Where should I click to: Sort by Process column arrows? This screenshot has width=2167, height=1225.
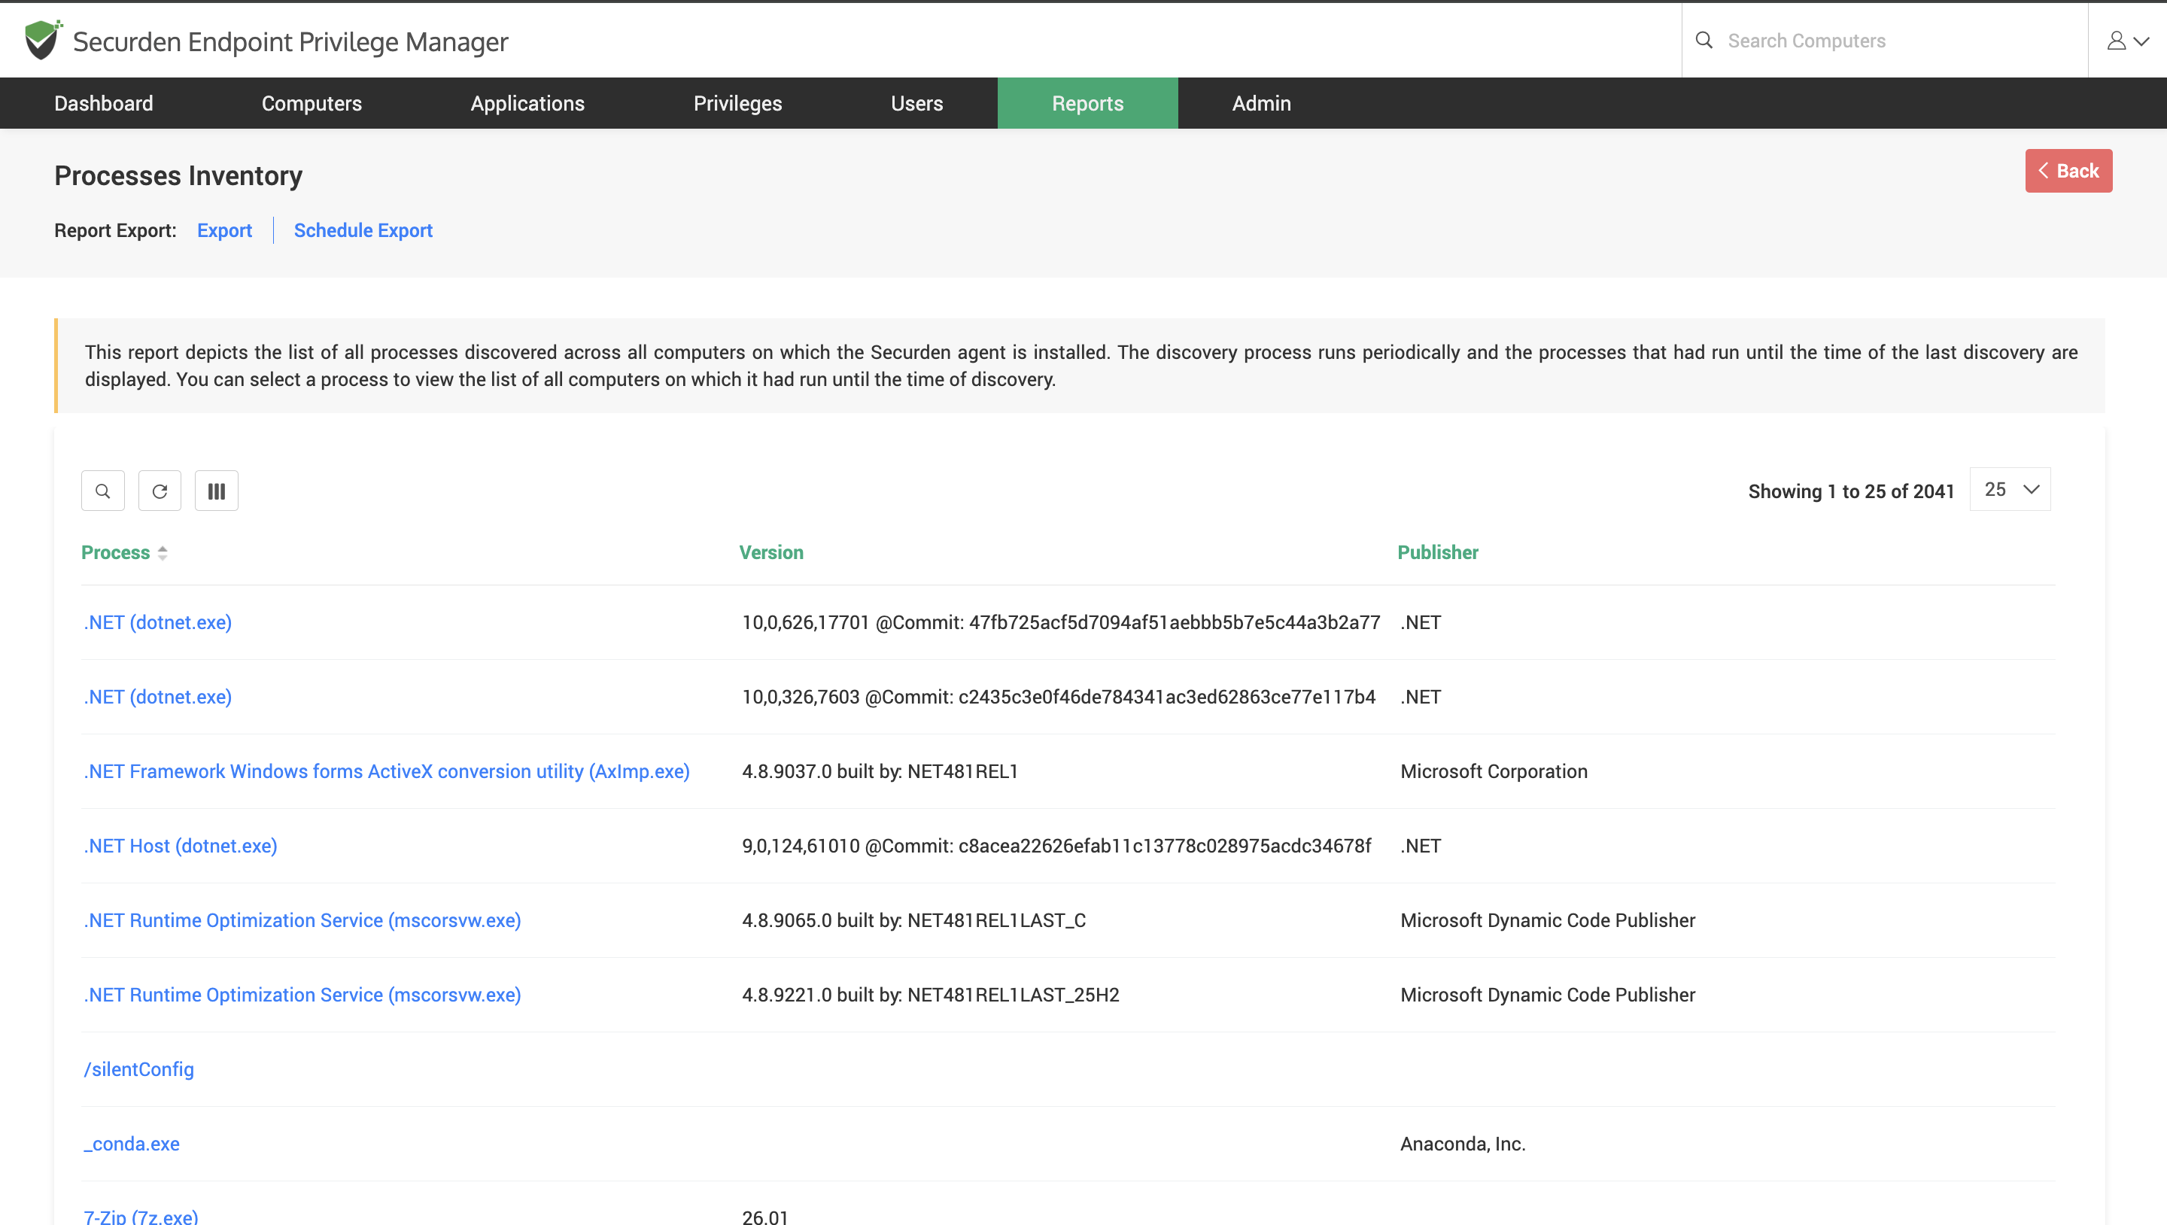163,553
